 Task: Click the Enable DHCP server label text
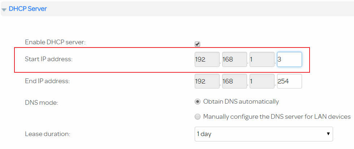(x=55, y=42)
